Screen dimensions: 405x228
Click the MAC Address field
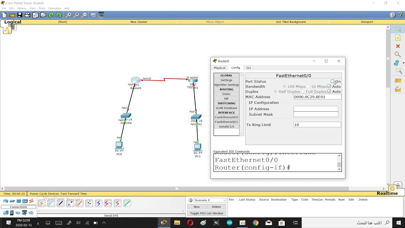318,97
